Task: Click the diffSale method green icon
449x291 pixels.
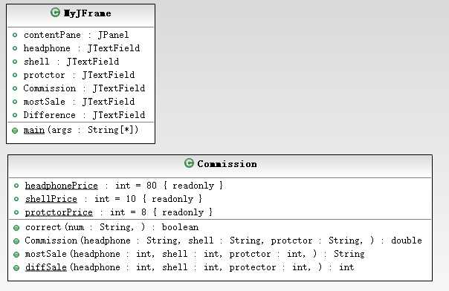Action: pos(16,268)
